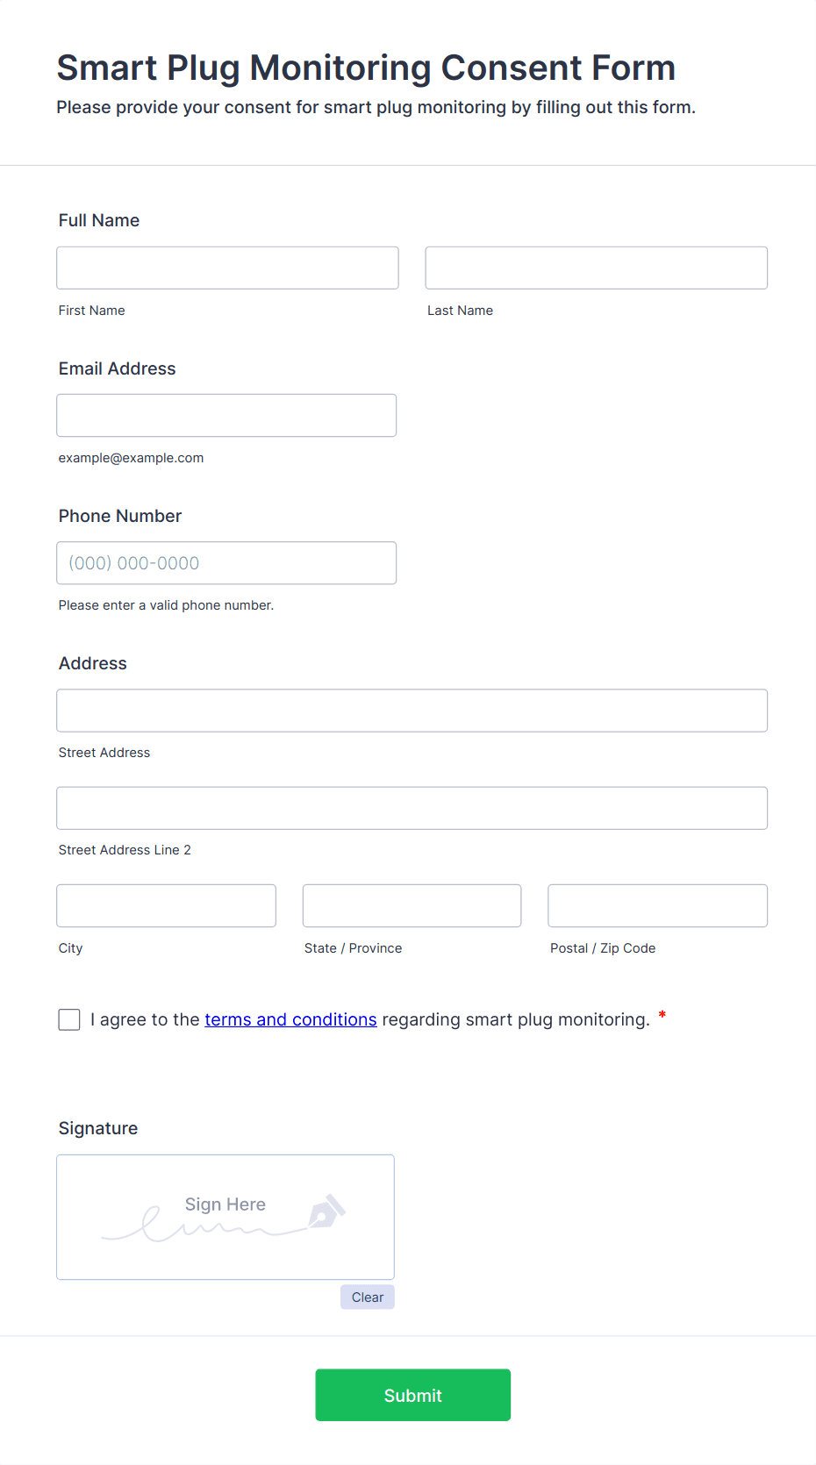Click the City input box
This screenshot has width=816, height=1465.
166,905
